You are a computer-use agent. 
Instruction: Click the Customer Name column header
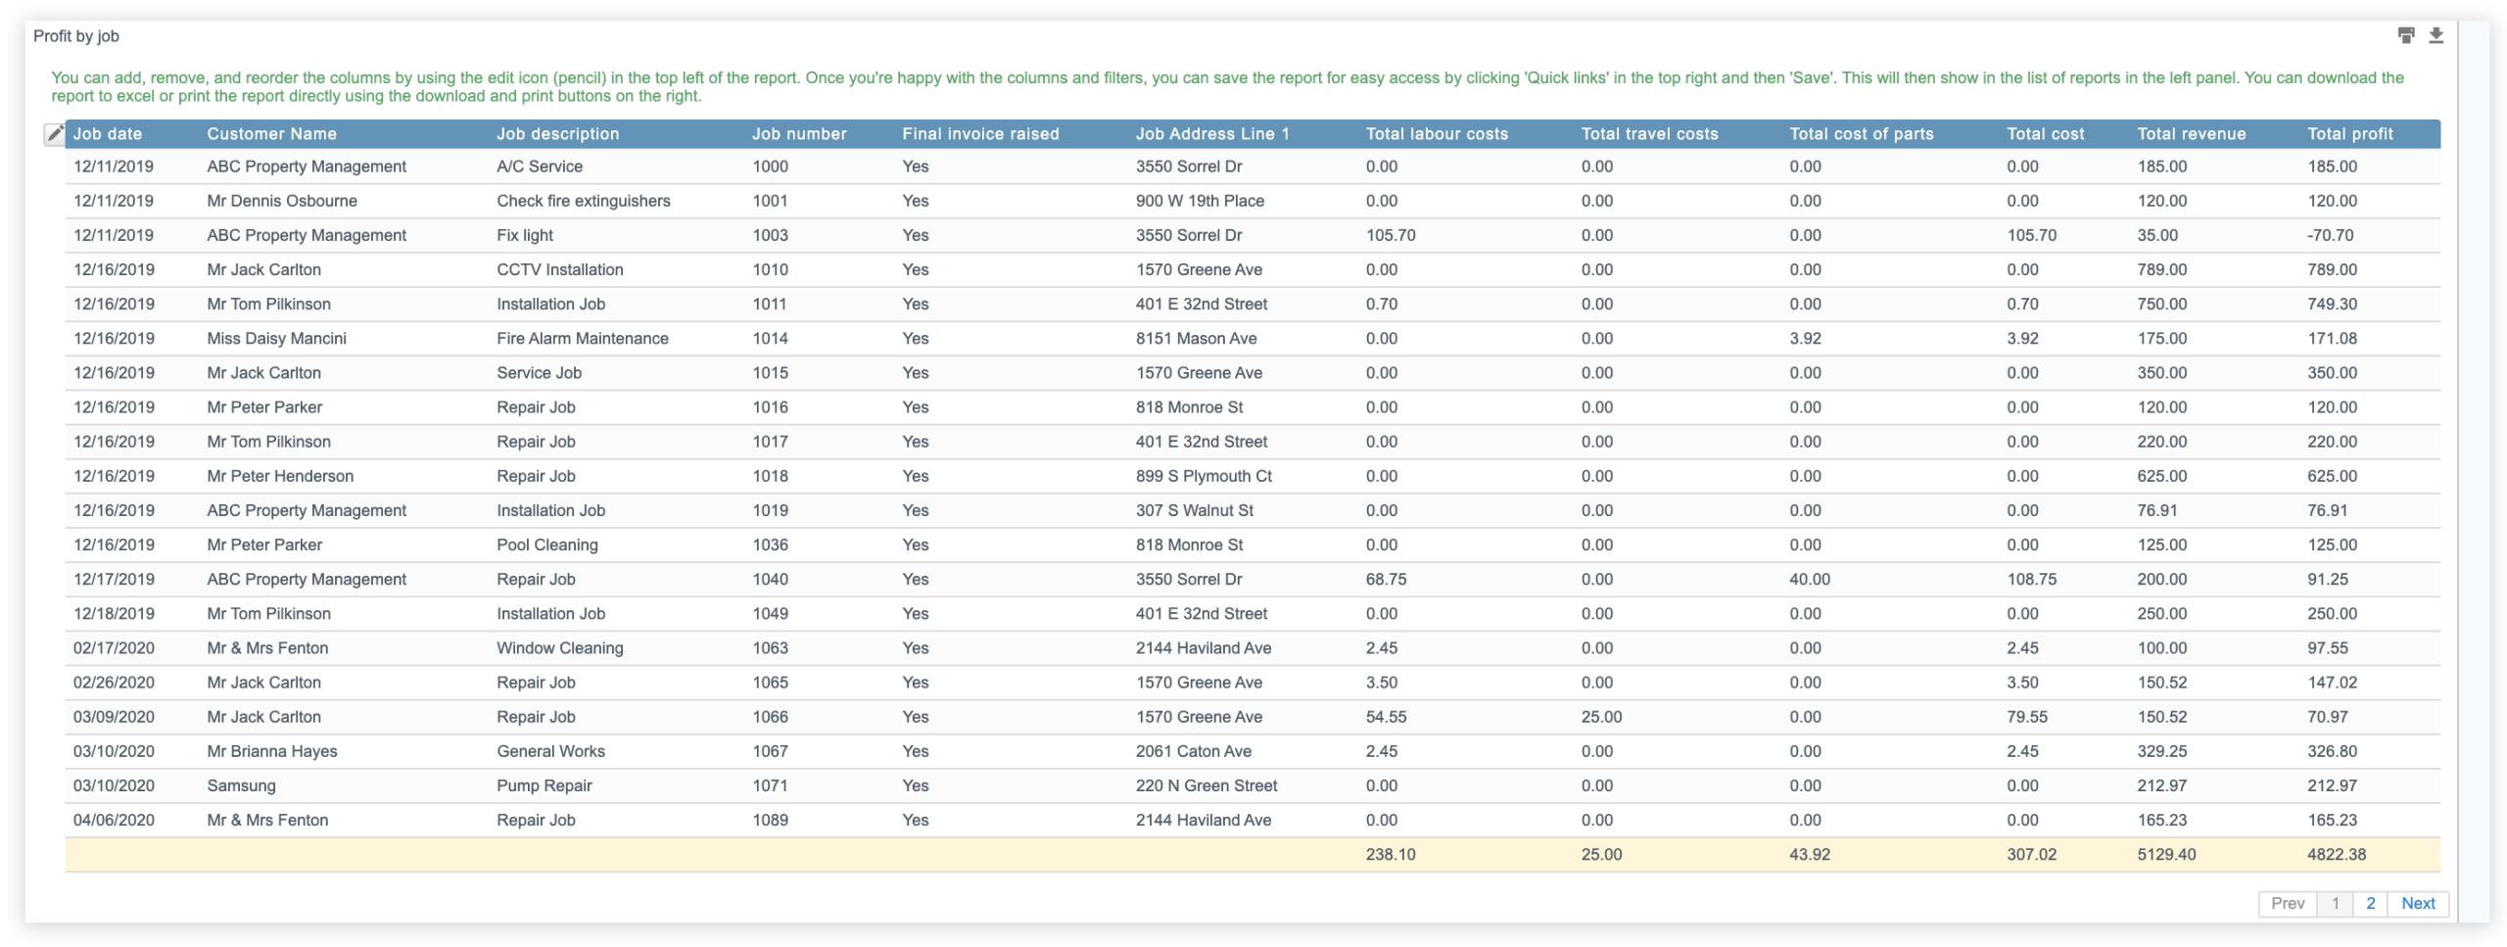click(x=271, y=134)
